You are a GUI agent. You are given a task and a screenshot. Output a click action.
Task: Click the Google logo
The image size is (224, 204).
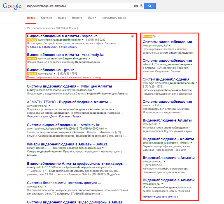[x=12, y=6]
